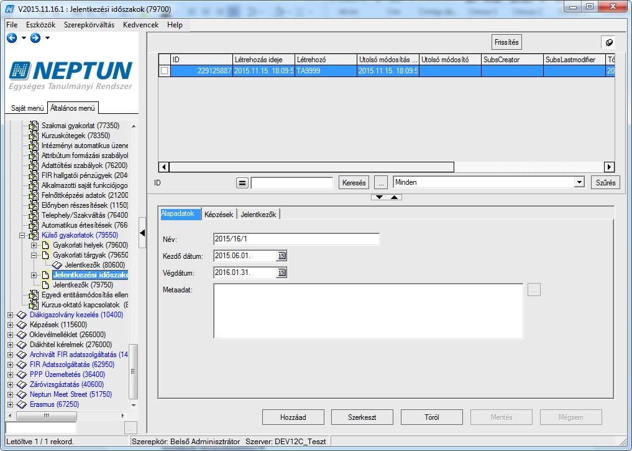Go back with the blue left arrow
Image resolution: width=632 pixels, height=451 pixels.
pos(12,38)
